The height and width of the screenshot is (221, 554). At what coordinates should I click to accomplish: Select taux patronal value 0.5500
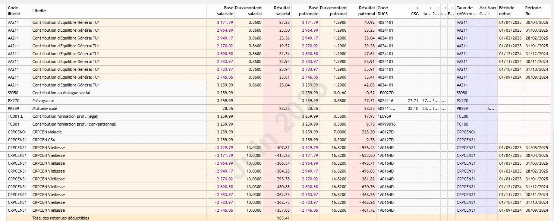[x=340, y=116]
